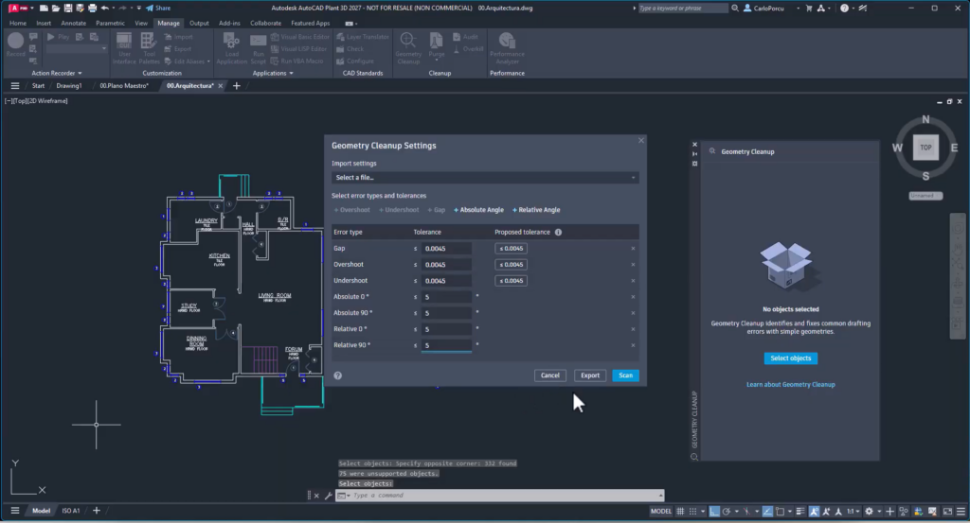This screenshot has height=523, width=970.
Task: Click the Clean Screen icon in status bar
Action: [x=947, y=512]
